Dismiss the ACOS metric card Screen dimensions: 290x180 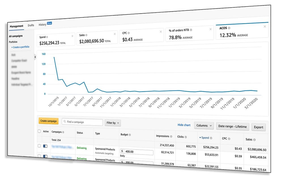click(x=265, y=27)
